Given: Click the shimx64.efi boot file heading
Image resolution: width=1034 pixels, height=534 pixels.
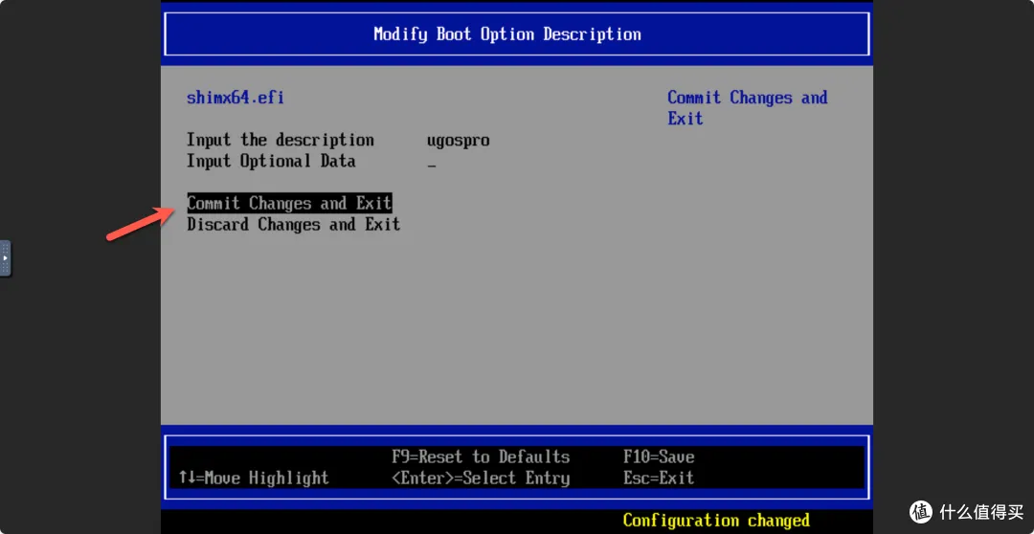Looking at the screenshot, I should pos(235,98).
